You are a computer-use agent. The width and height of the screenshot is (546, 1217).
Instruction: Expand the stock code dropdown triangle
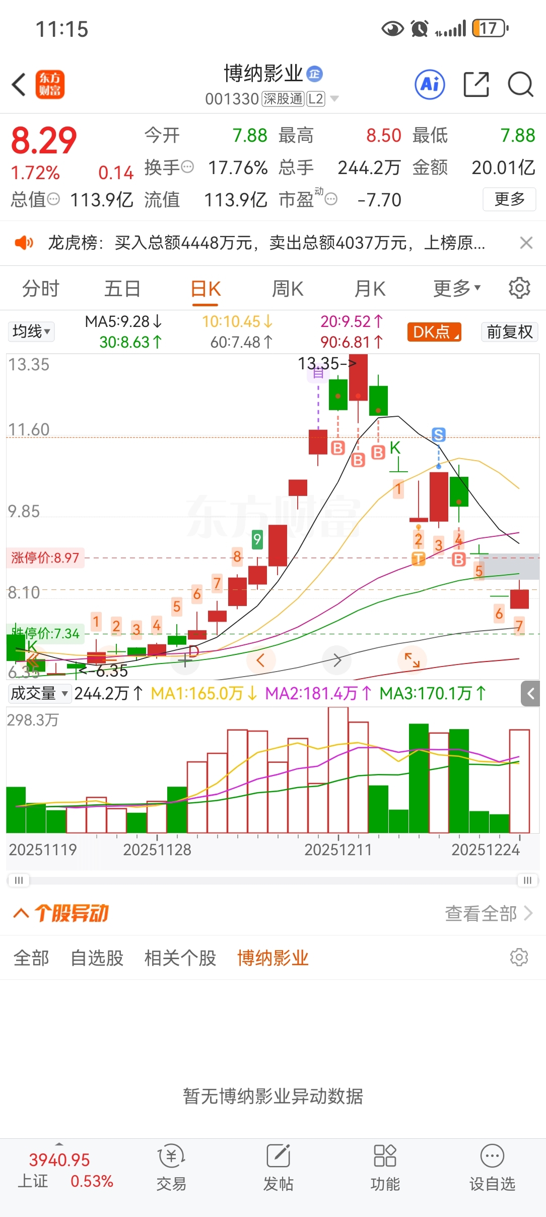coord(334,99)
